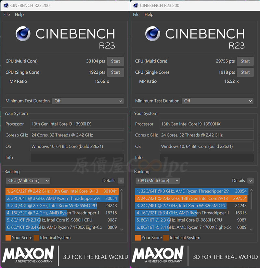260x268 pixels.
Task: Click Cinebench app icon in right window title bar
Action: (x=136, y=5)
